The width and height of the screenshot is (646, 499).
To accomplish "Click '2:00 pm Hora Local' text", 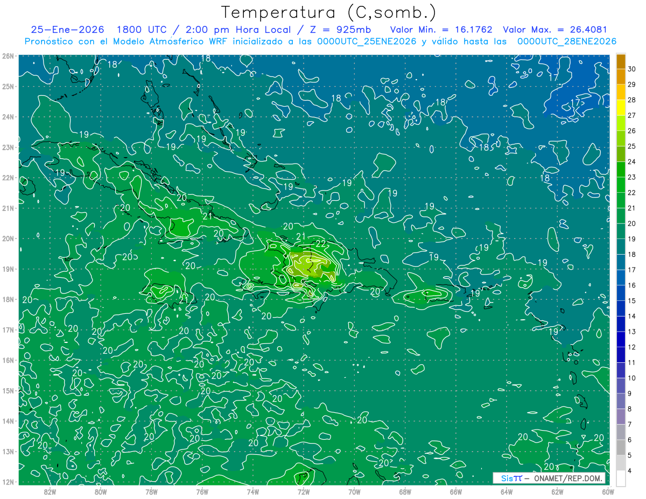I will (x=238, y=30).
